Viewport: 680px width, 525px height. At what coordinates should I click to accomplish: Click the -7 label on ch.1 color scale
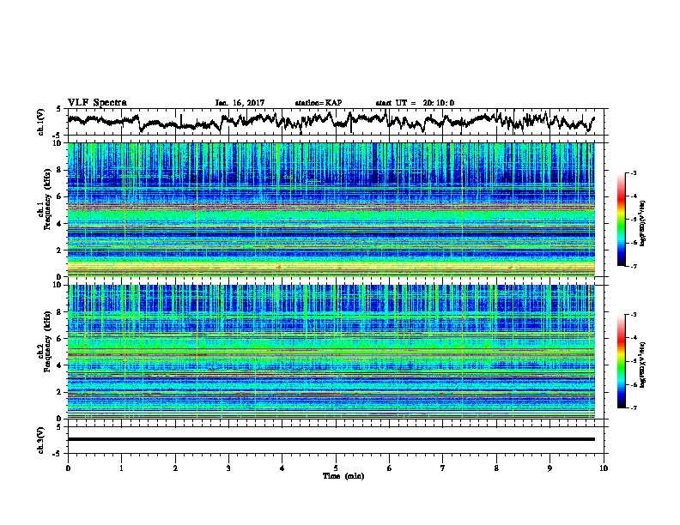[x=634, y=267]
